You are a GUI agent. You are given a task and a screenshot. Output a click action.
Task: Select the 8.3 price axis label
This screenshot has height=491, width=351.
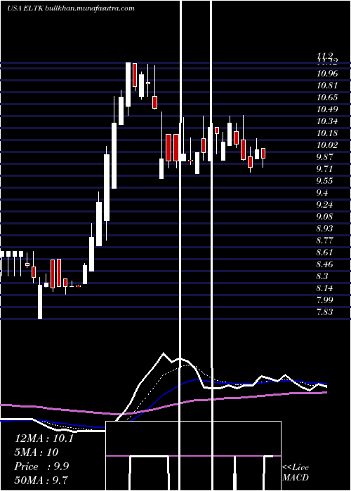tap(322, 276)
